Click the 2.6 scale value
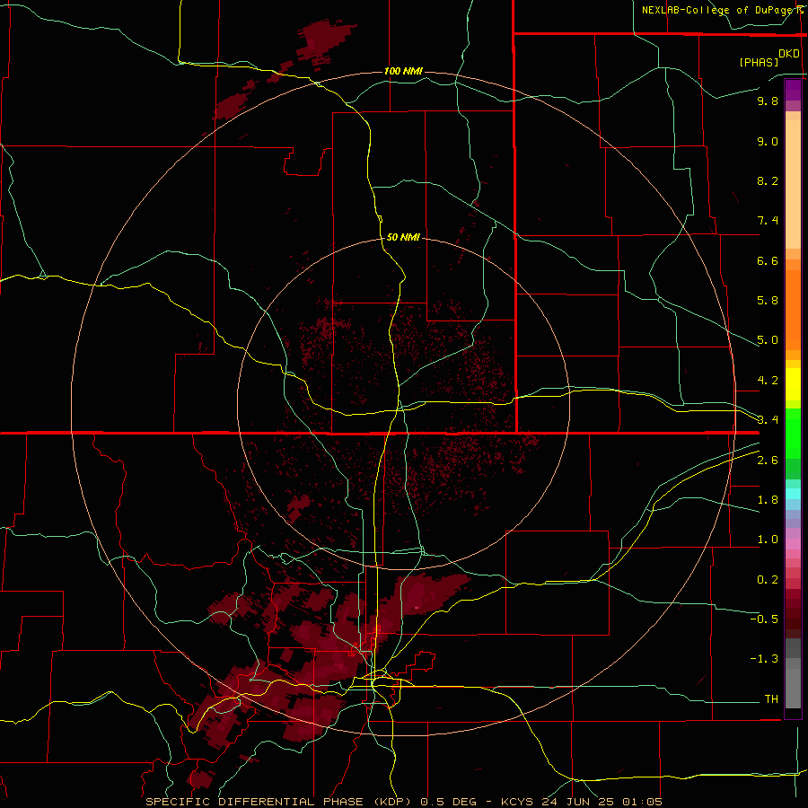The height and width of the screenshot is (808, 808). click(x=768, y=461)
